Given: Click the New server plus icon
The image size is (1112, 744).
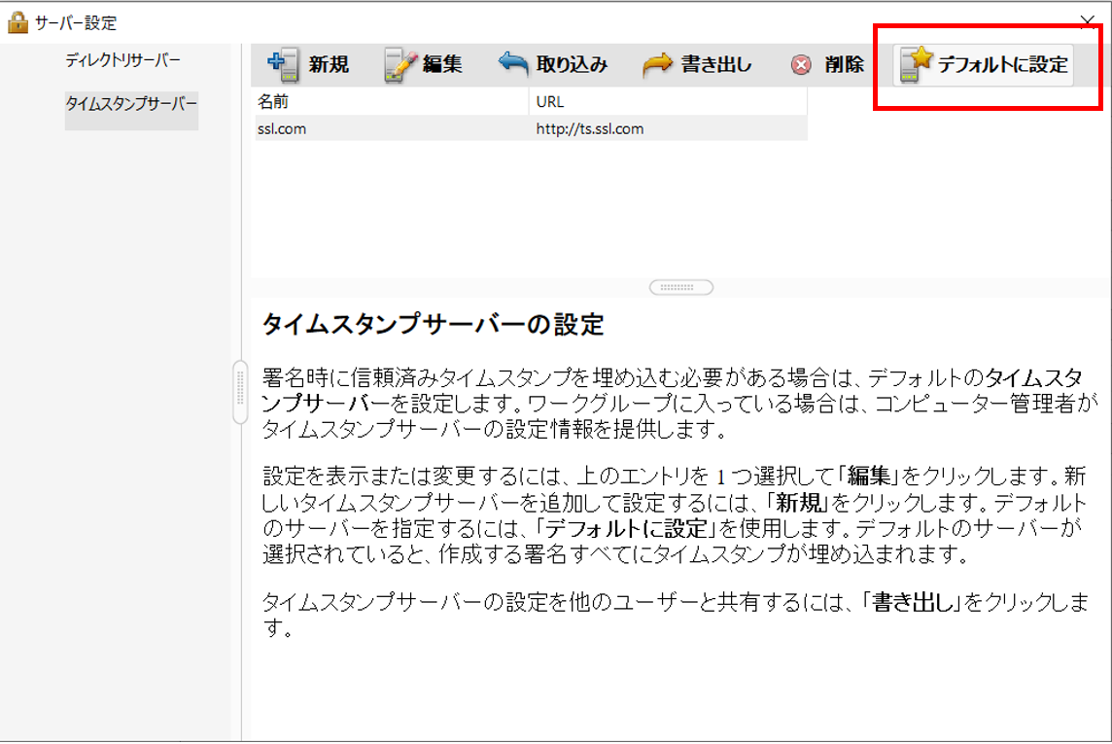Looking at the screenshot, I should pyautogui.click(x=283, y=64).
